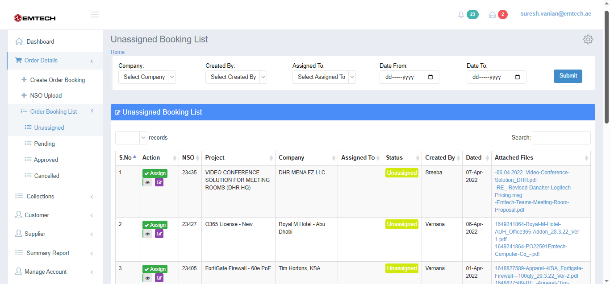Open the Select Created By dropdown
Viewport: 610px width, 284px height.
[x=236, y=77]
